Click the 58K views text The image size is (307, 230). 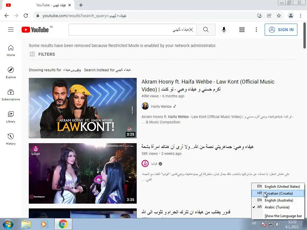pos(150,154)
